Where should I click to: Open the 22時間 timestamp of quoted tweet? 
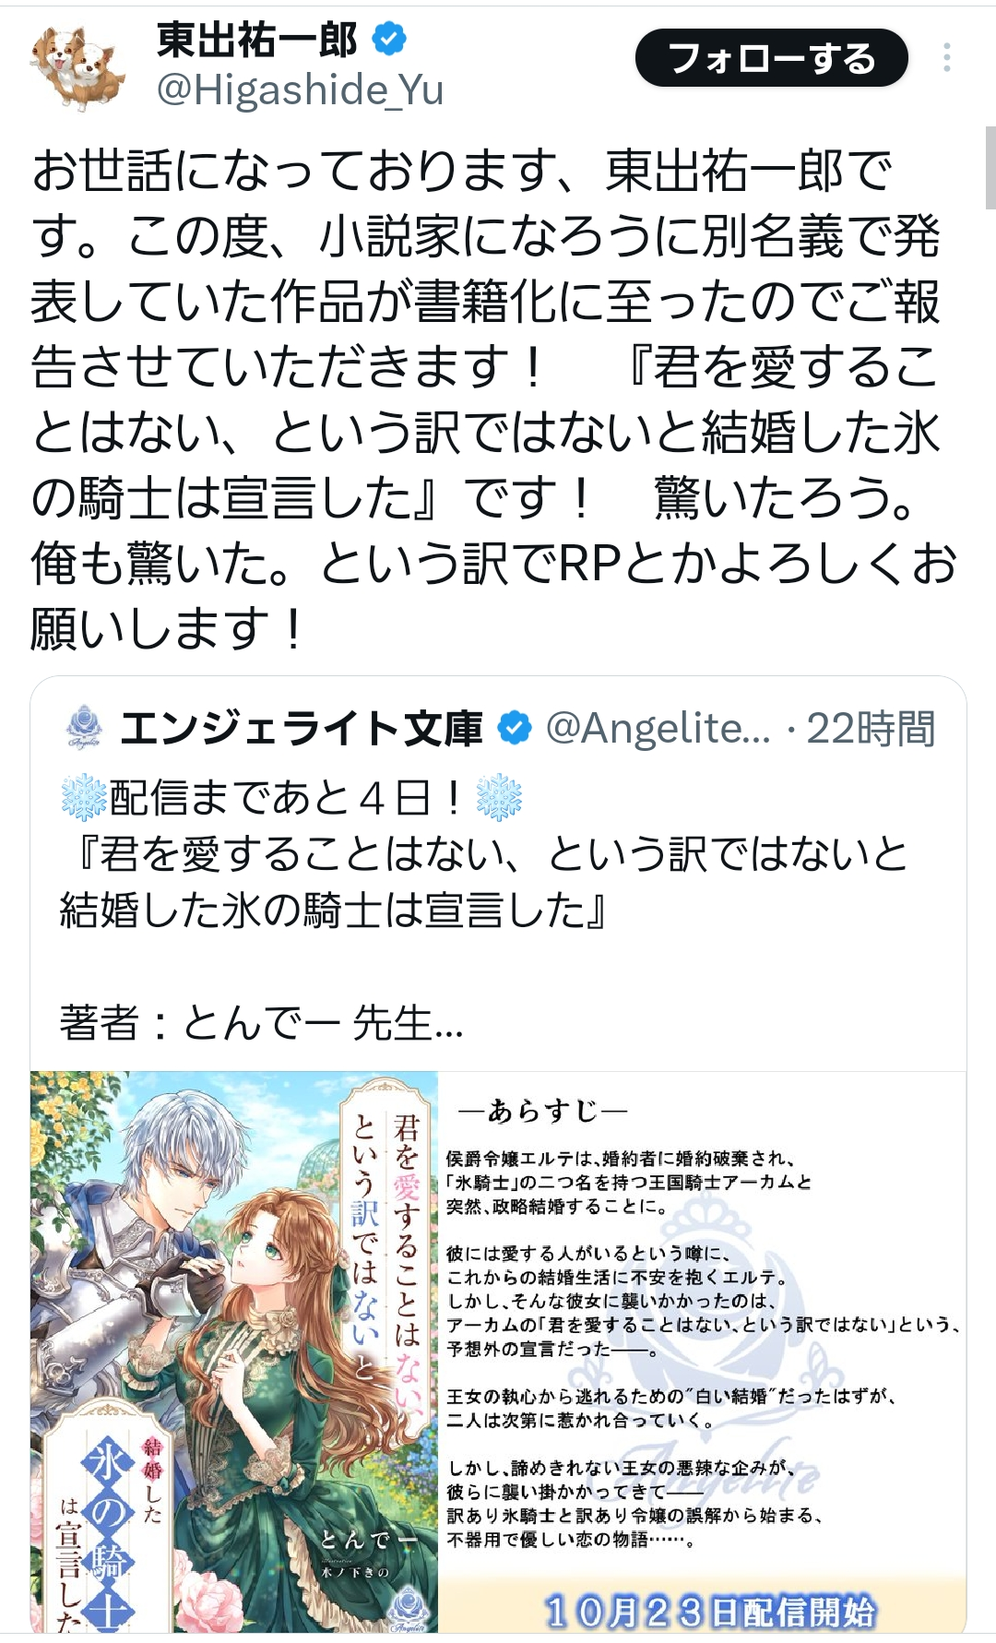(x=871, y=729)
